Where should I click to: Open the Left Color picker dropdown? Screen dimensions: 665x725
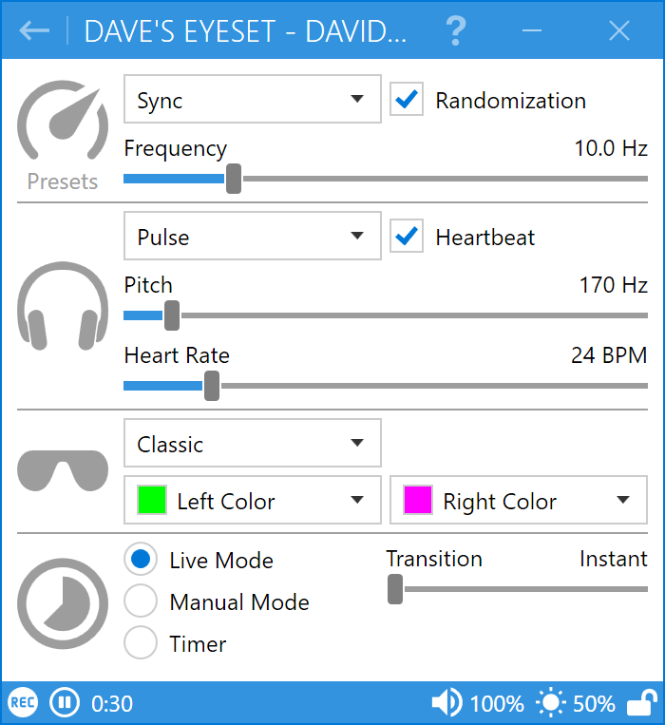252,501
